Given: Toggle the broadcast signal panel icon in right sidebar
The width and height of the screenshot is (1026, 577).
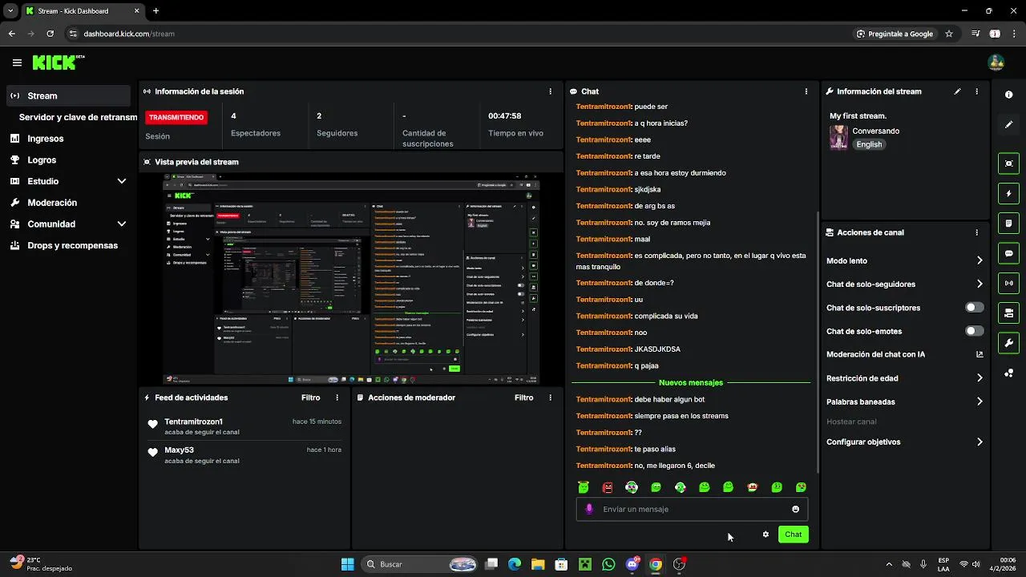Looking at the screenshot, I should coord(1008,283).
